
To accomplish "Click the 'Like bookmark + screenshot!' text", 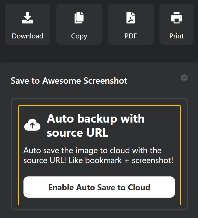I will 121,160.
